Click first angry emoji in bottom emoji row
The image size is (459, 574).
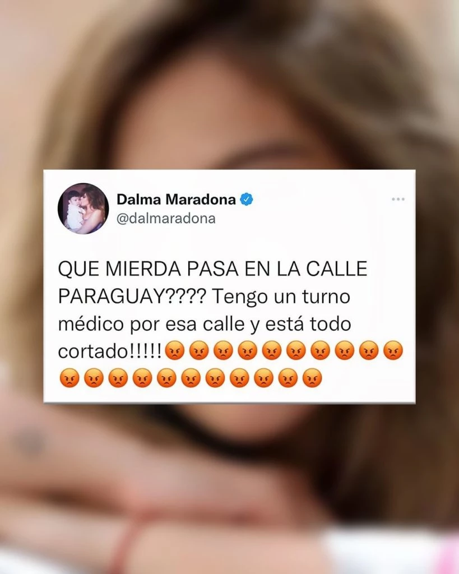pos(69,378)
